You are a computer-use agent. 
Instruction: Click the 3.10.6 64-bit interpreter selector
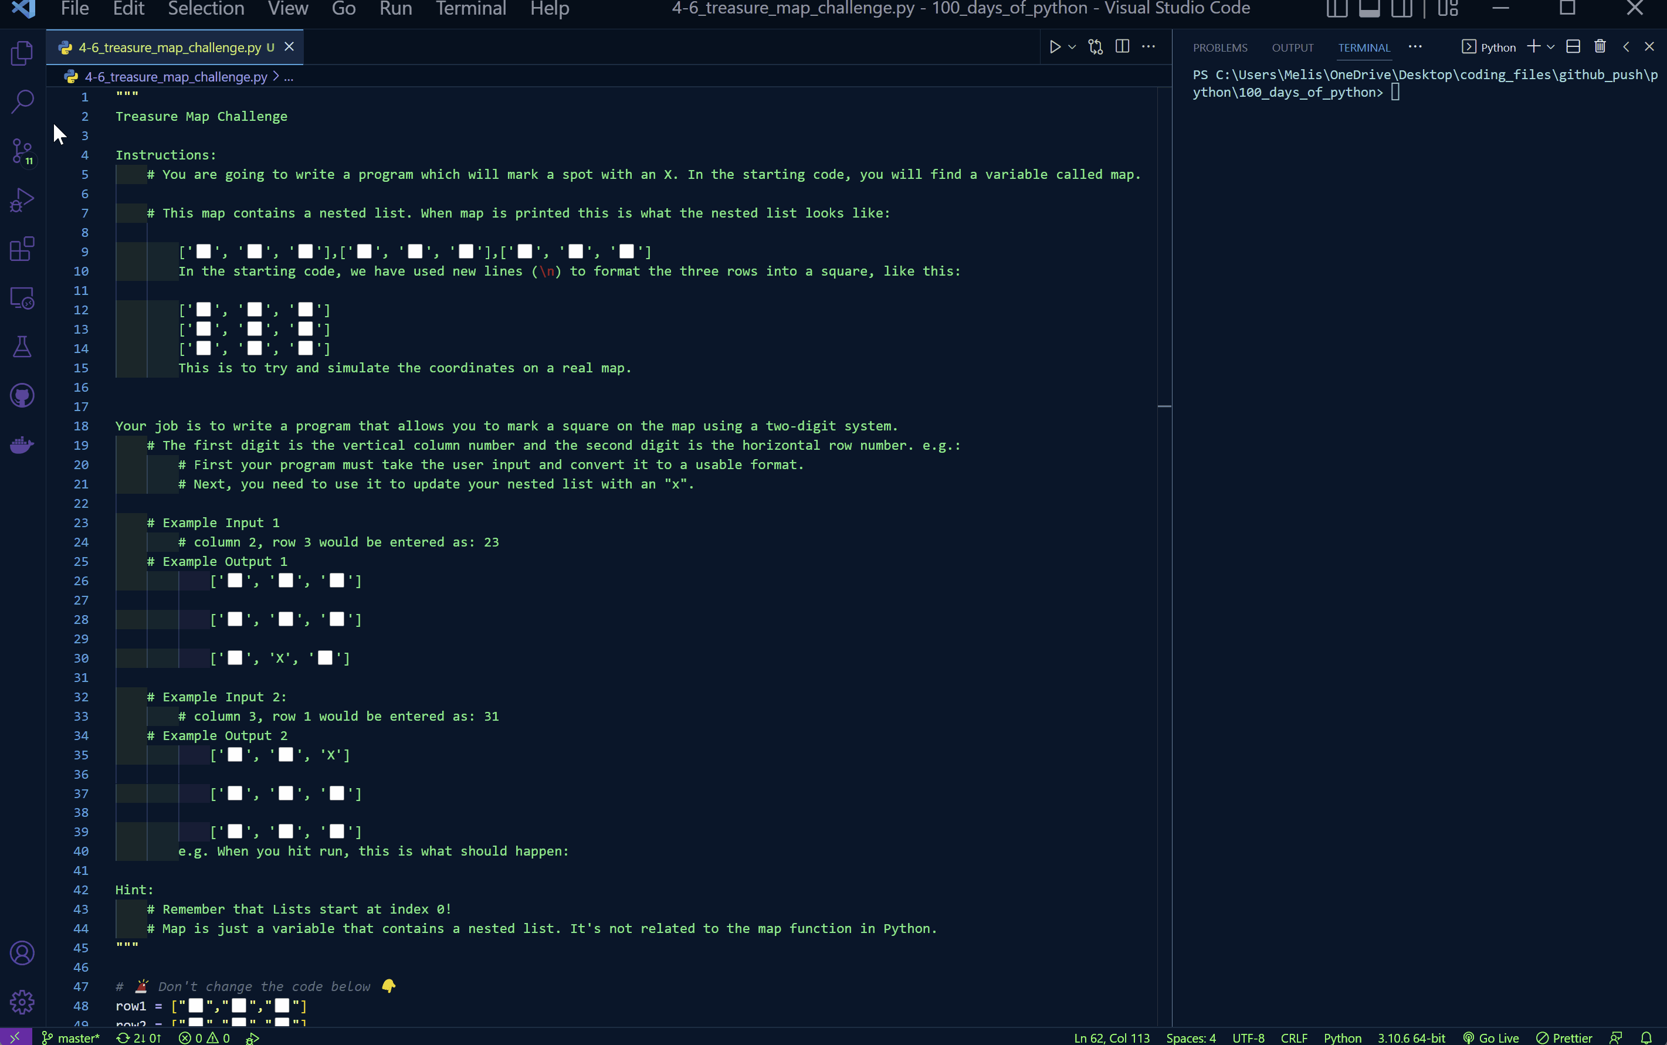point(1411,1037)
